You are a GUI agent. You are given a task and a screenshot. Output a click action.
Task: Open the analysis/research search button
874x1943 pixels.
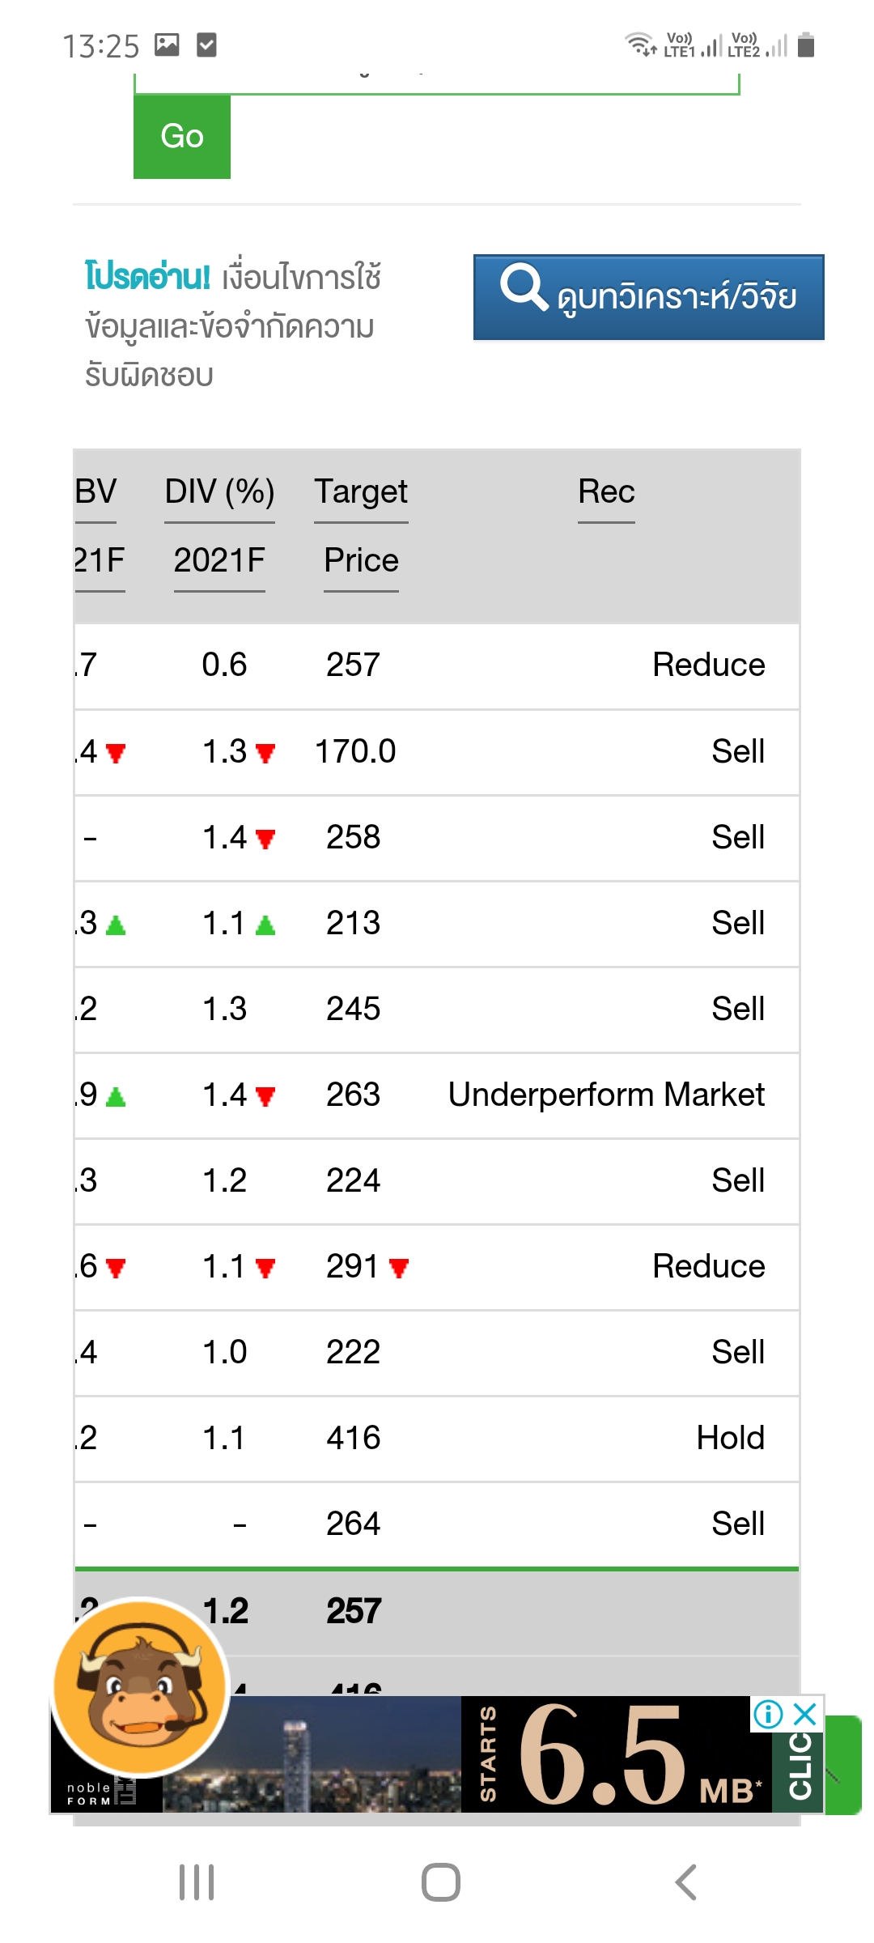coord(648,297)
